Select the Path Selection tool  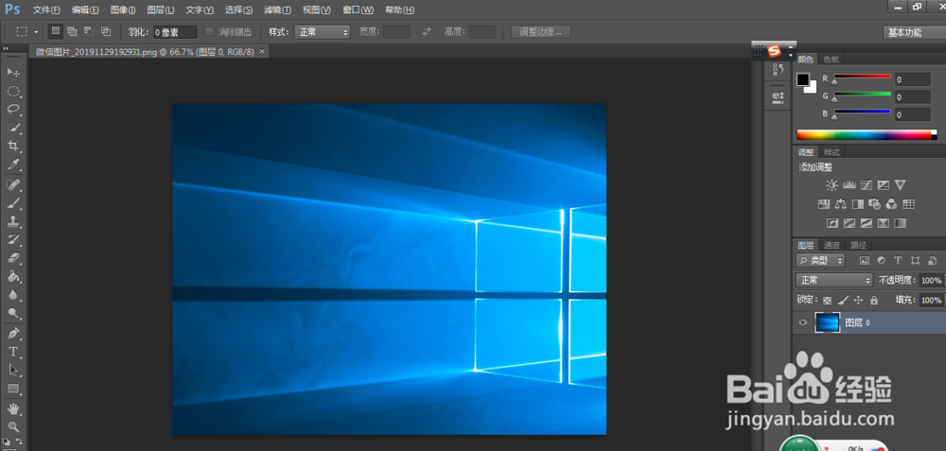[13, 371]
